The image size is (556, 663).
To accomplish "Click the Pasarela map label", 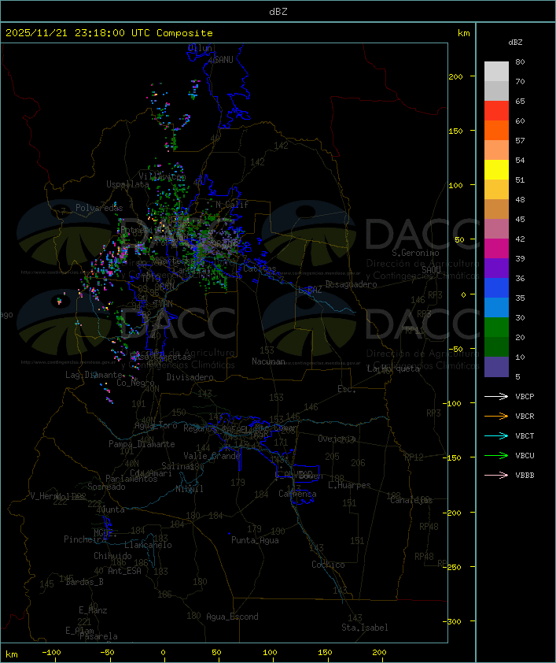I will [x=98, y=636].
